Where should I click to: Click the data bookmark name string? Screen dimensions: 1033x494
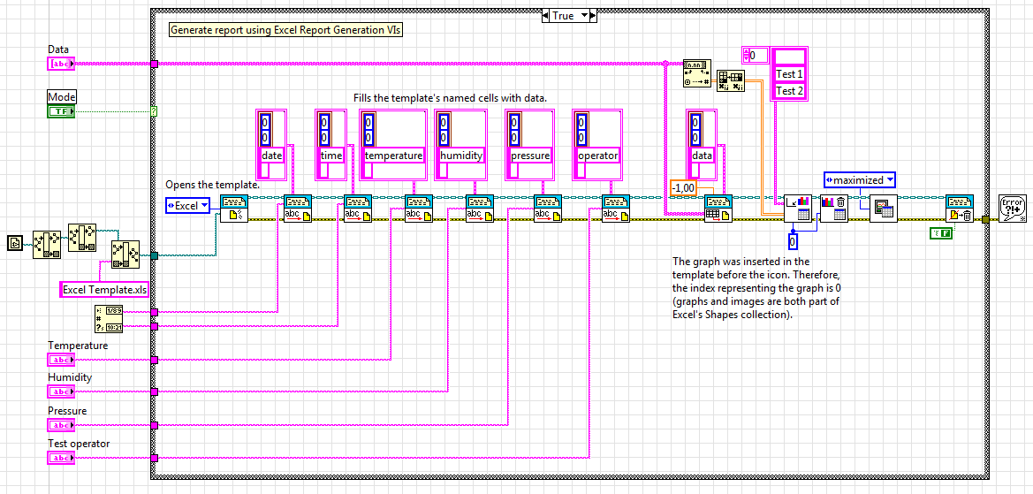[x=703, y=156]
